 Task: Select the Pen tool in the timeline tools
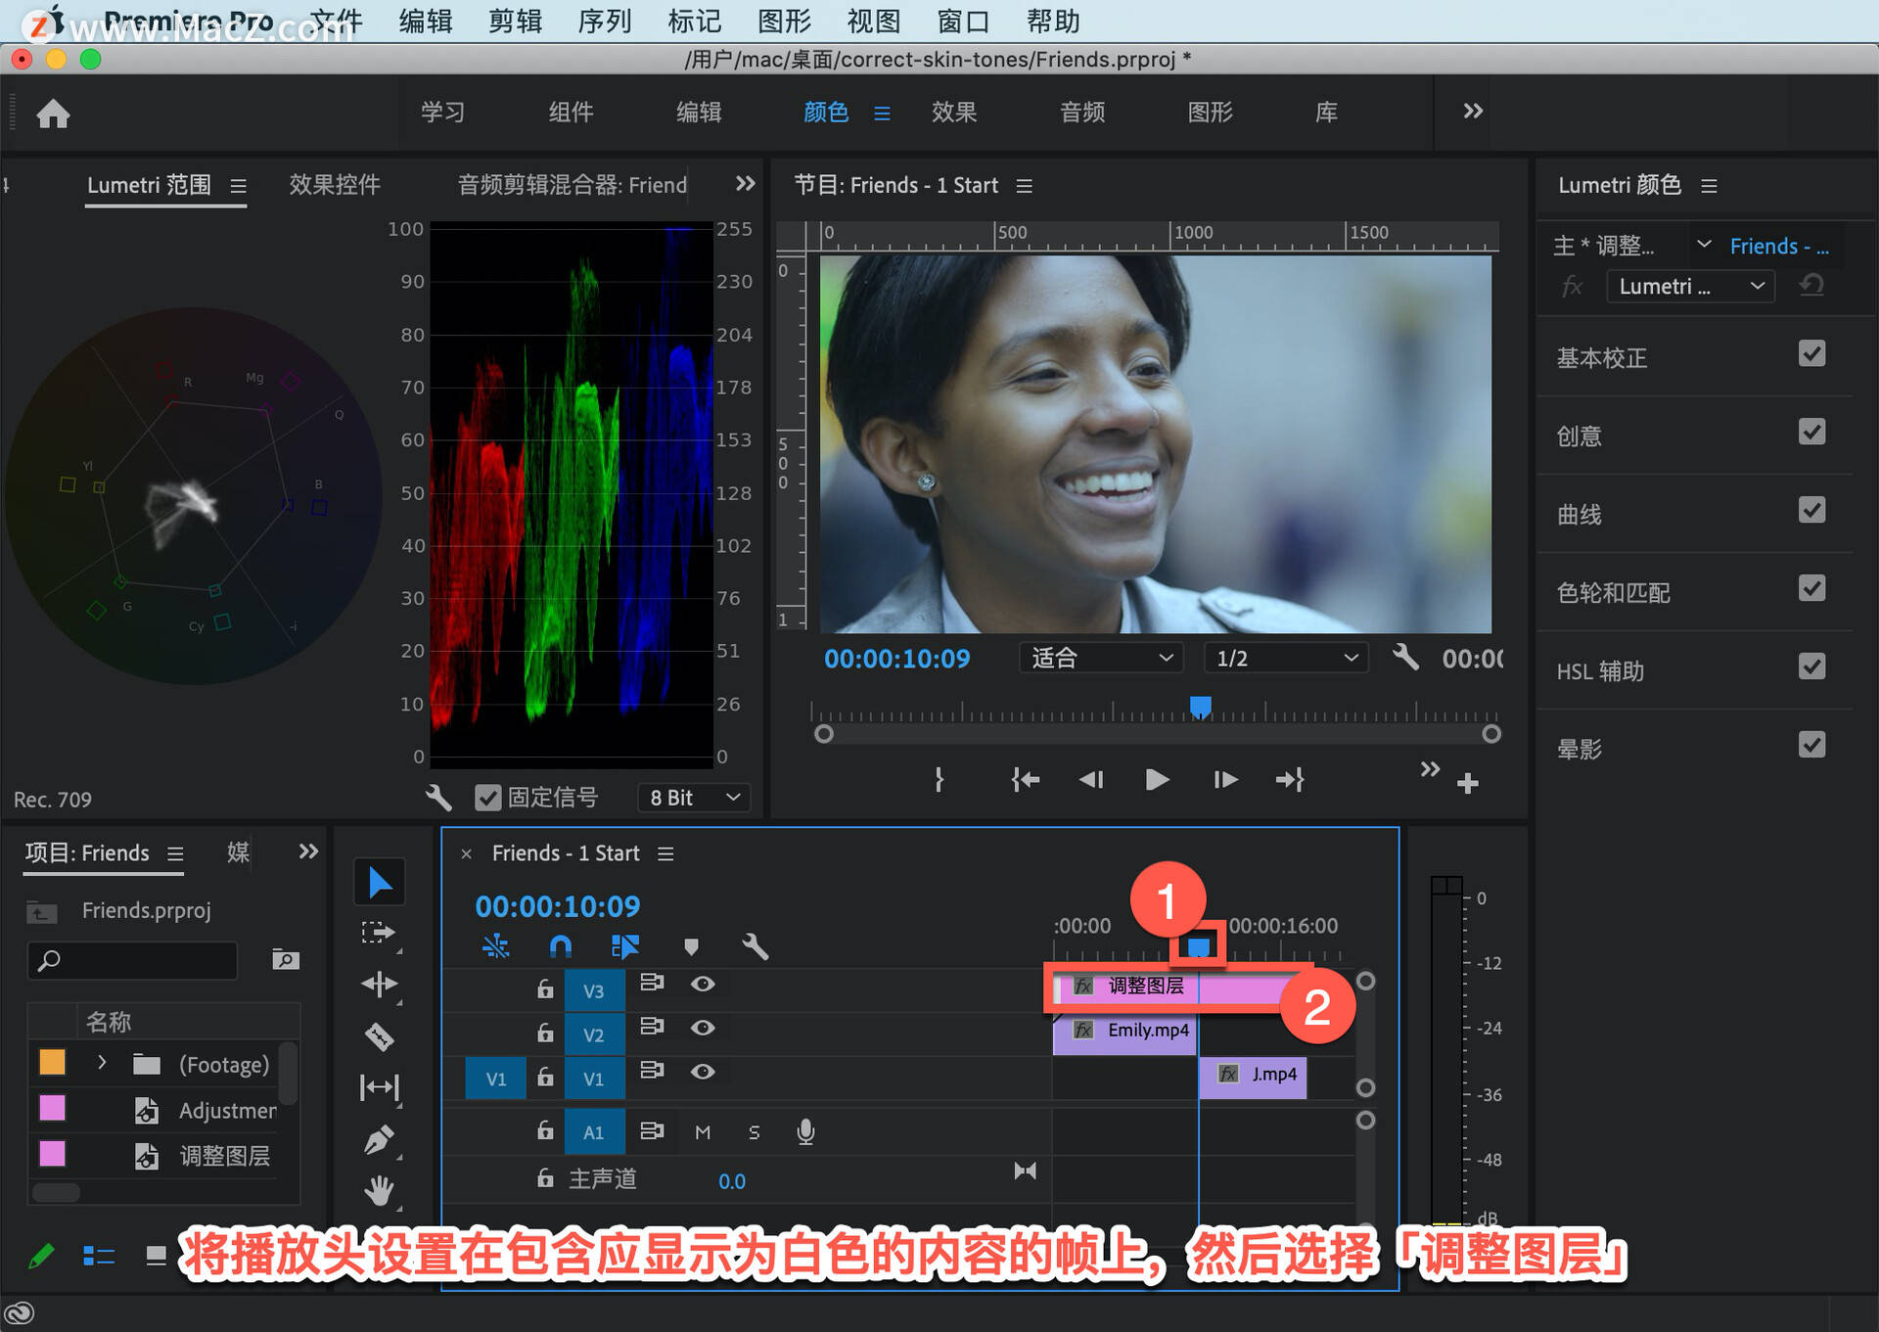379,1139
